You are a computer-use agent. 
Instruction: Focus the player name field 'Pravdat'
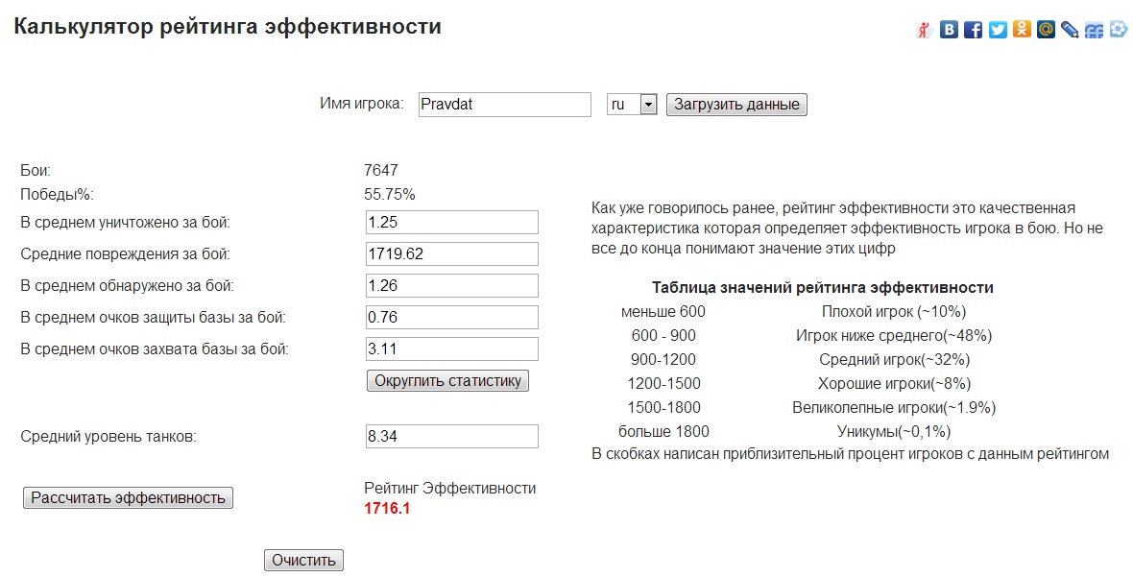pyautogui.click(x=504, y=104)
